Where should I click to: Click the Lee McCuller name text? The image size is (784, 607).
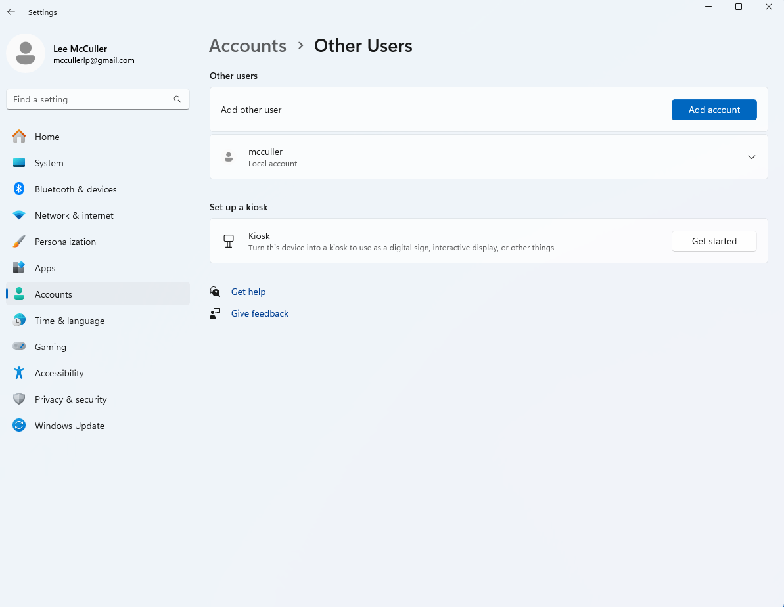80,49
